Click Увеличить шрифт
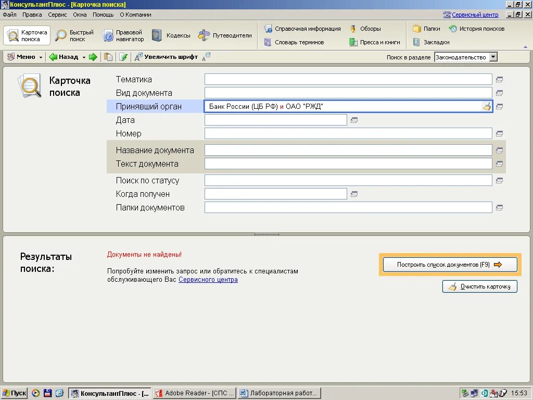533x400 pixels. click(x=166, y=57)
